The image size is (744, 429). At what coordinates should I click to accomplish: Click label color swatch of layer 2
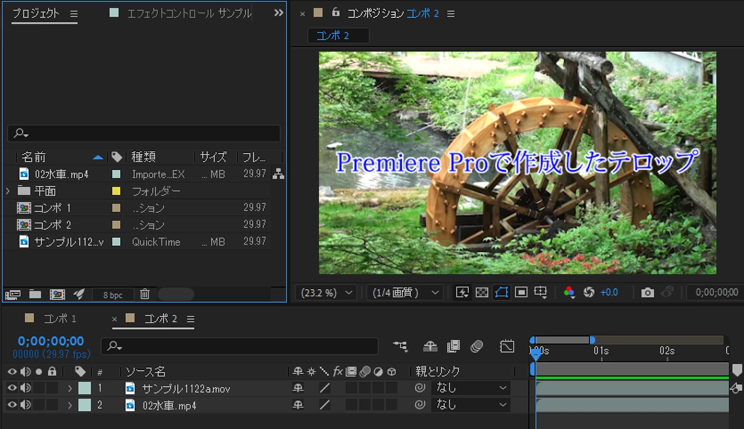tap(84, 405)
